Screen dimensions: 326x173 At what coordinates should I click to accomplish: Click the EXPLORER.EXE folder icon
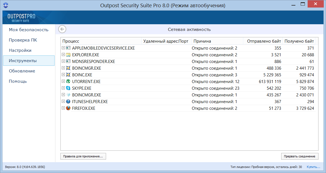tap(68, 55)
